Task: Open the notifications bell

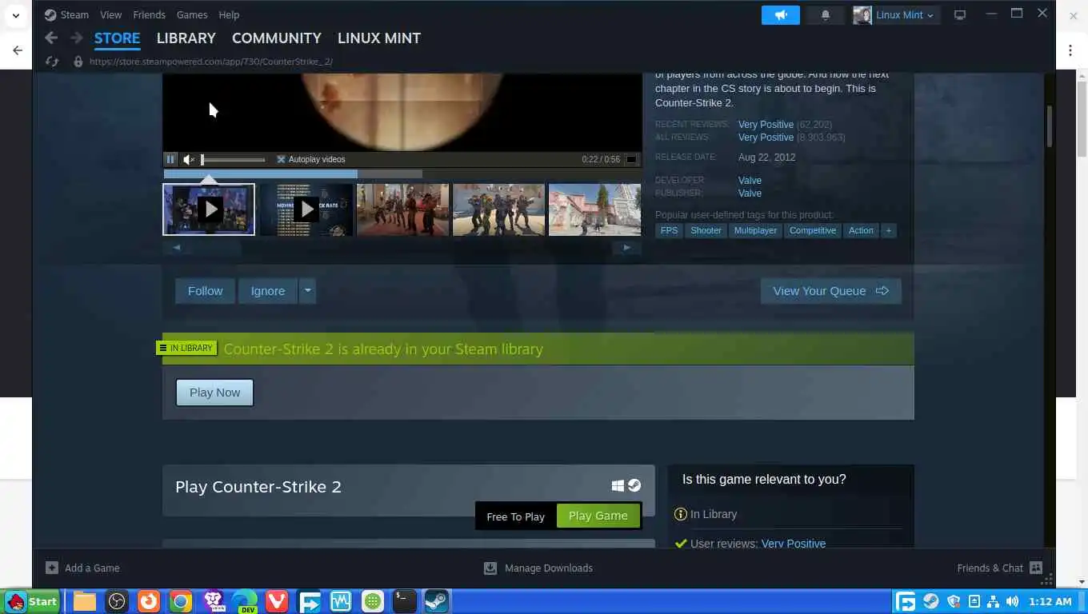Action: [x=826, y=14]
